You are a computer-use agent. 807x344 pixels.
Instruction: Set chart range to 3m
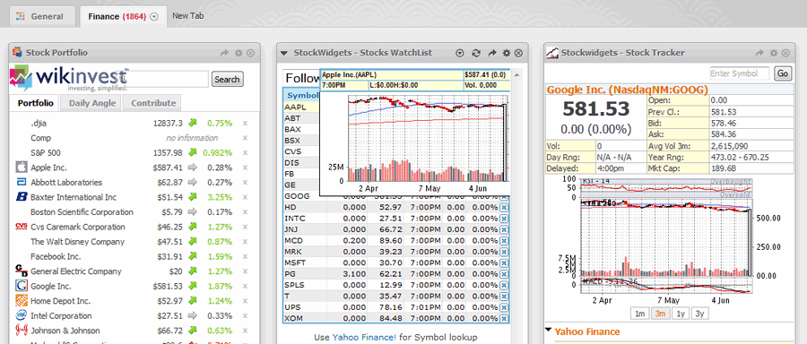pyautogui.click(x=660, y=314)
